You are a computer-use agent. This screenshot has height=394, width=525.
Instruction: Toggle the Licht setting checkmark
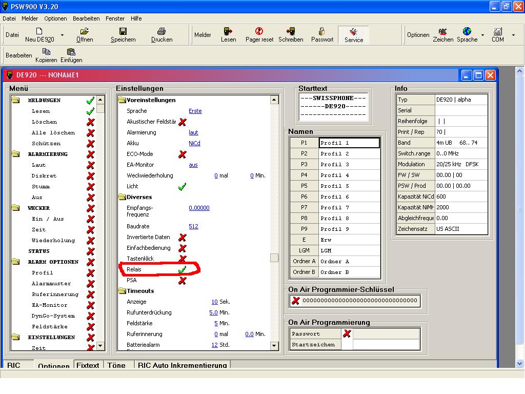click(x=182, y=187)
